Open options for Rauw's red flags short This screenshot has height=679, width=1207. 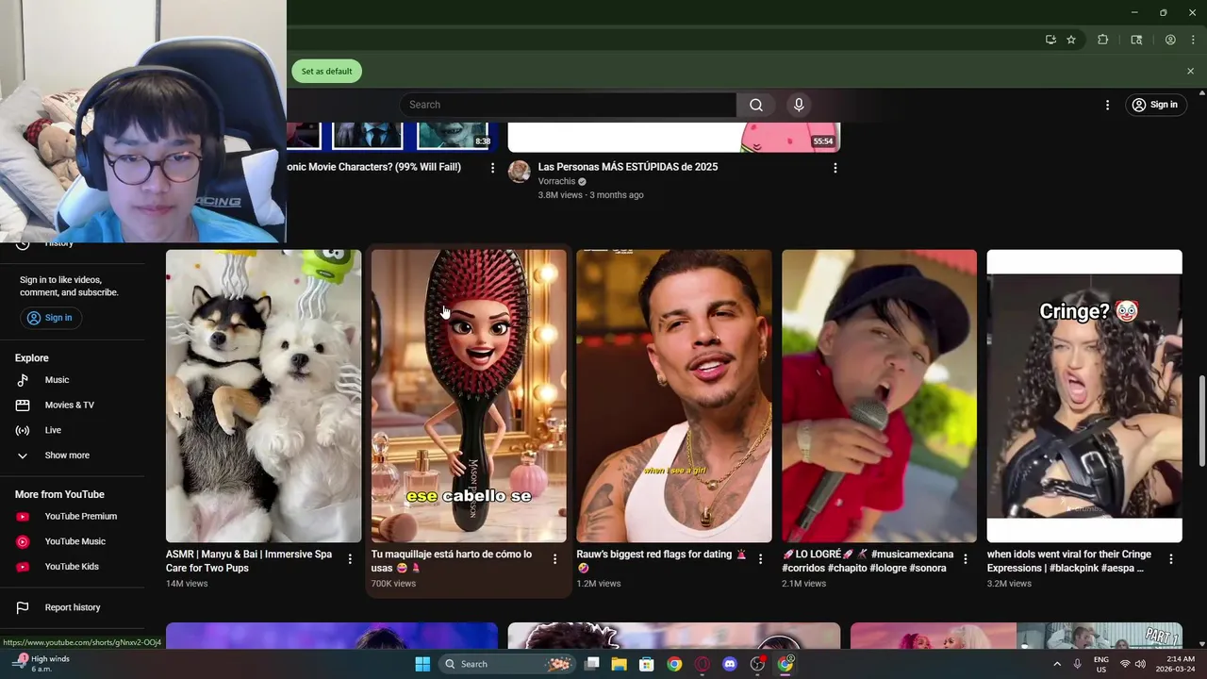click(760, 559)
